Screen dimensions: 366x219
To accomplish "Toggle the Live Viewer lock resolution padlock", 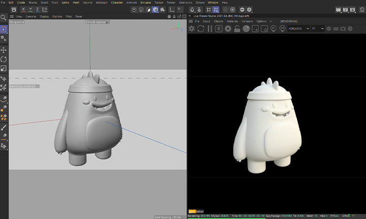I will click(x=237, y=29).
